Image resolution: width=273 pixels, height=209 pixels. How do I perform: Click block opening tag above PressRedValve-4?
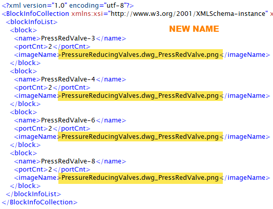click(x=24, y=71)
